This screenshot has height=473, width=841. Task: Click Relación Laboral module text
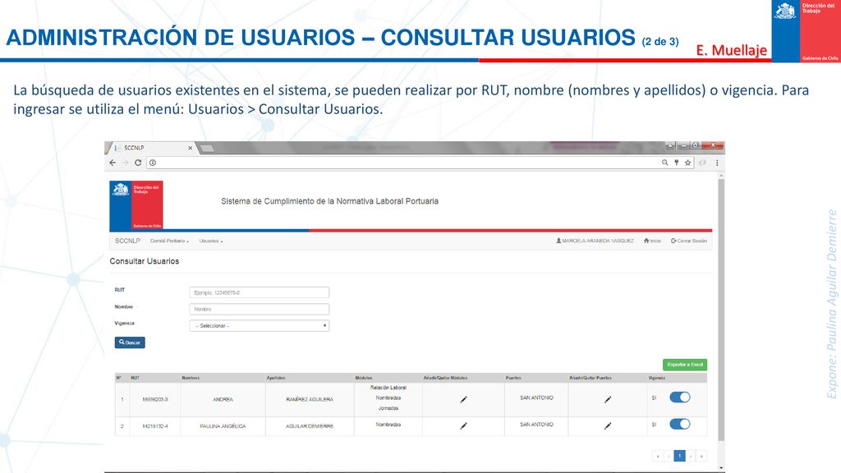388,388
